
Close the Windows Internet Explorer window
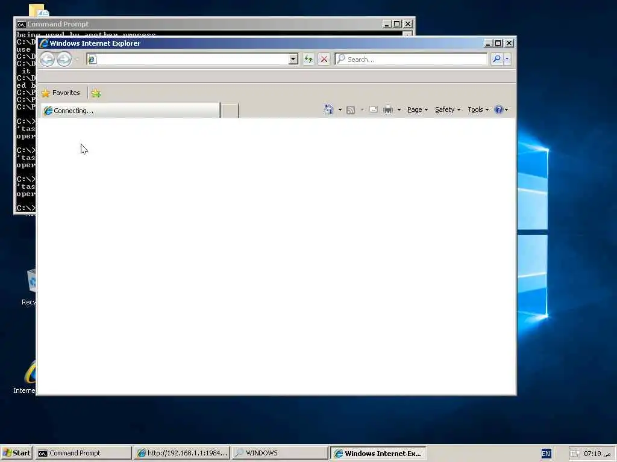click(x=509, y=43)
